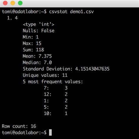Click the 'csvstat demo1.csv' command text
Viewport: 139px width, 139px height.
tap(71, 11)
